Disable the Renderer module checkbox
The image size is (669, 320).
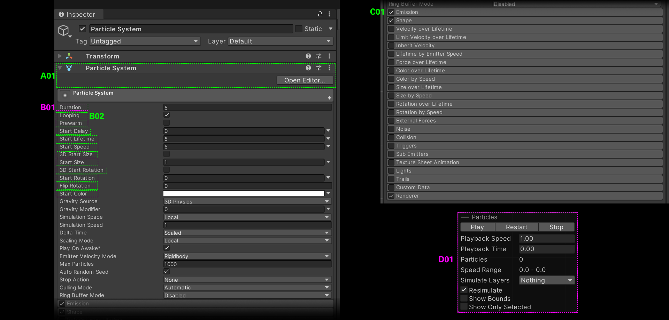click(x=391, y=196)
